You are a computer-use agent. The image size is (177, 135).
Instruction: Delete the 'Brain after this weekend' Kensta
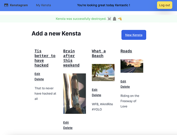coord(68,128)
